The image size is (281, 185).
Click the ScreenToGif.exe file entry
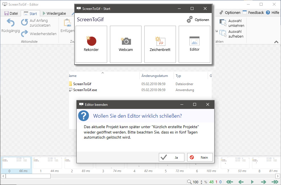(85, 90)
